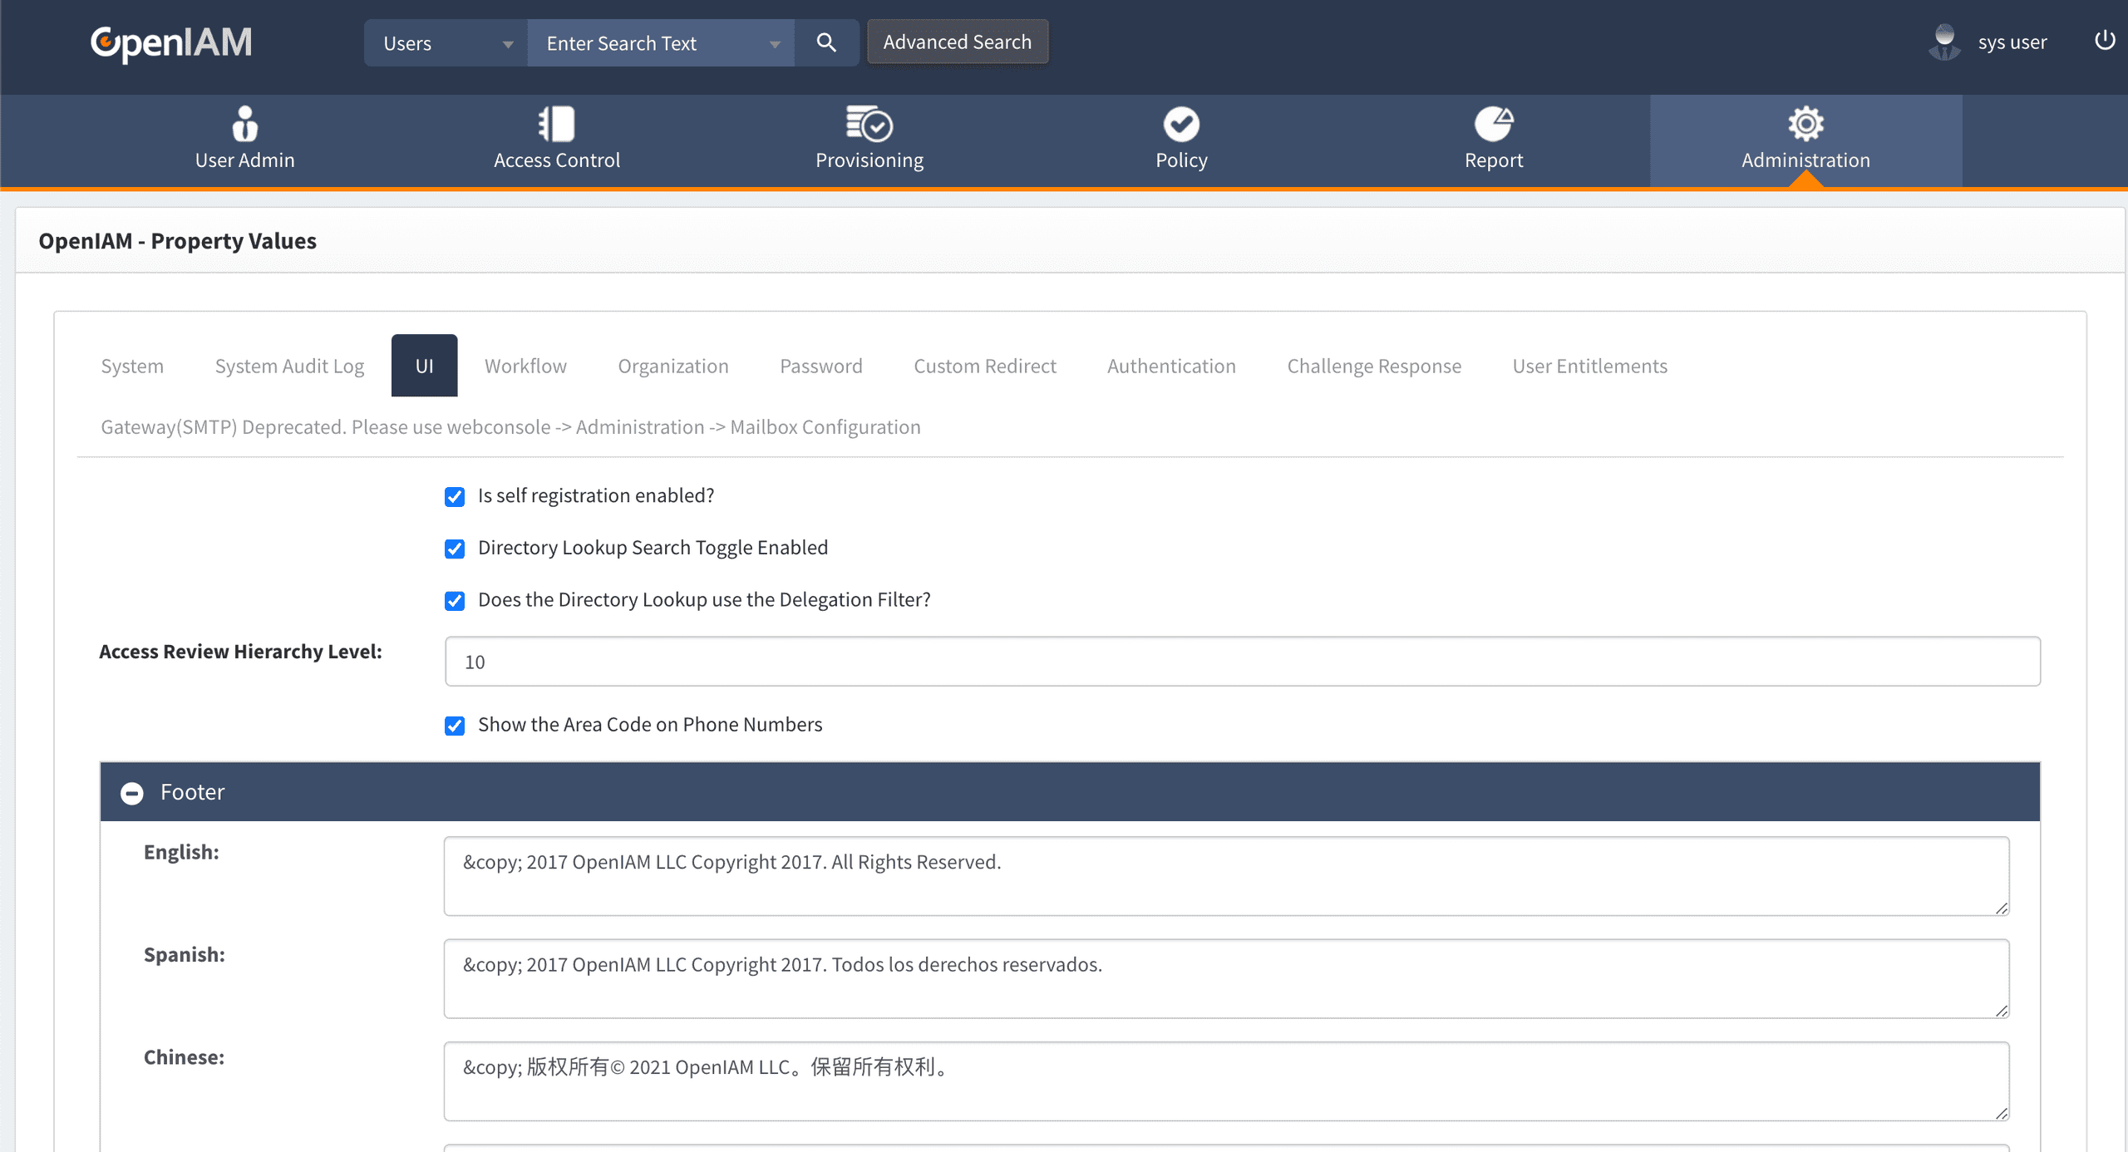Switch to the System tab

pos(132,366)
